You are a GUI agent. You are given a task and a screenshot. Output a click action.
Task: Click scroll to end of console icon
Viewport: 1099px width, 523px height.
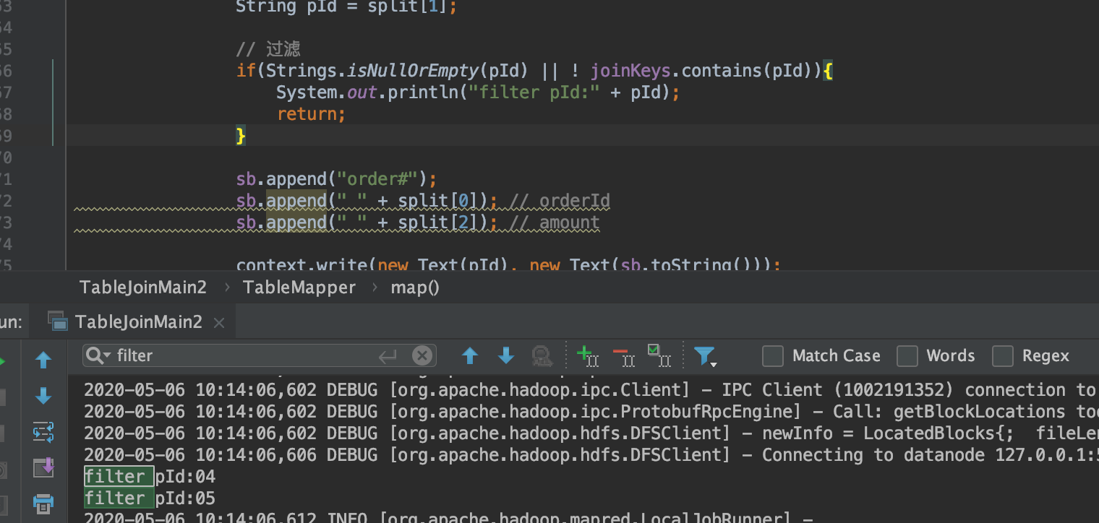(43, 467)
